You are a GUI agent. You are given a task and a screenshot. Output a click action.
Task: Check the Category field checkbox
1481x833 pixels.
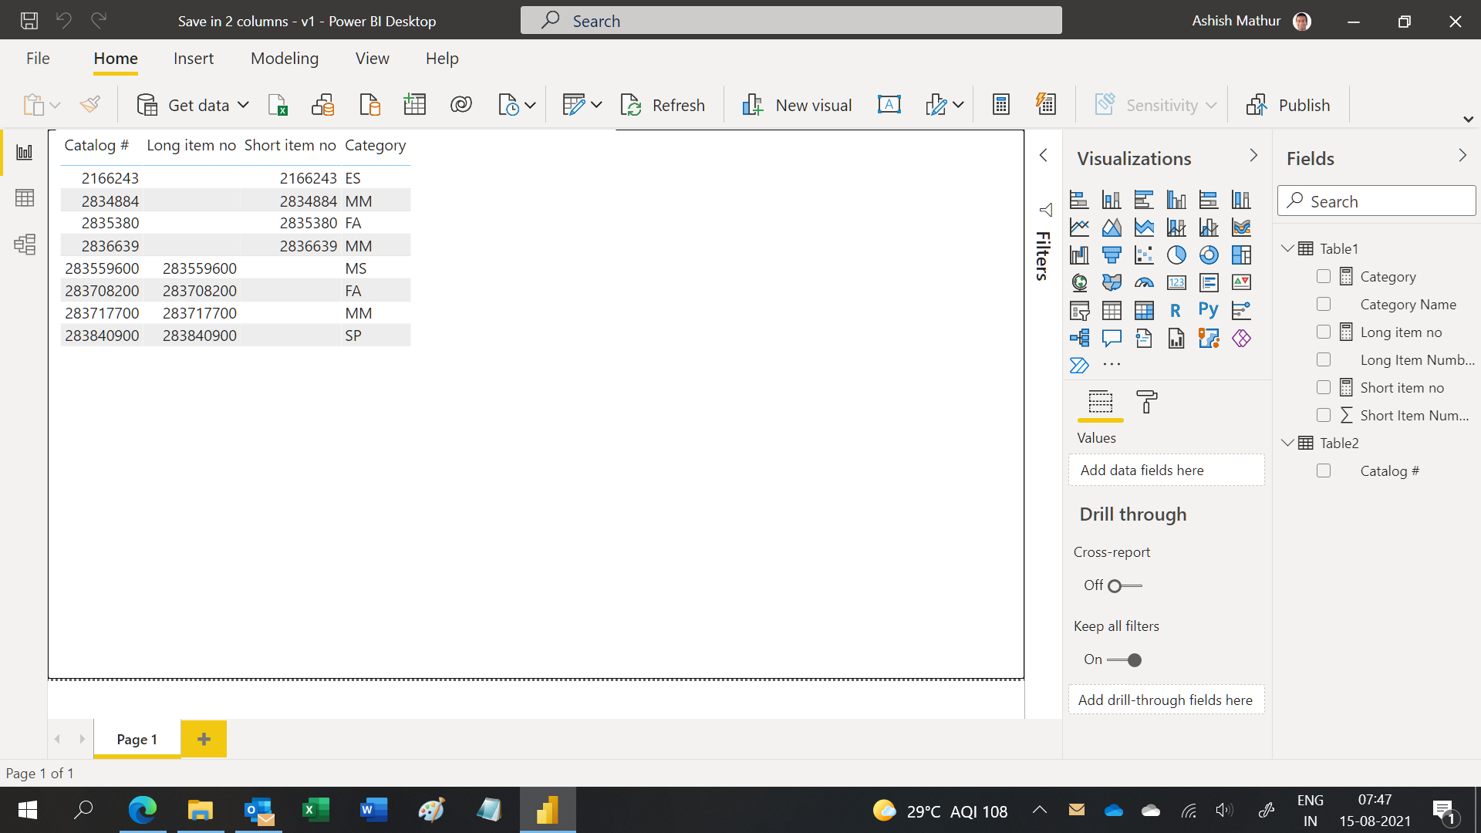tap(1324, 276)
